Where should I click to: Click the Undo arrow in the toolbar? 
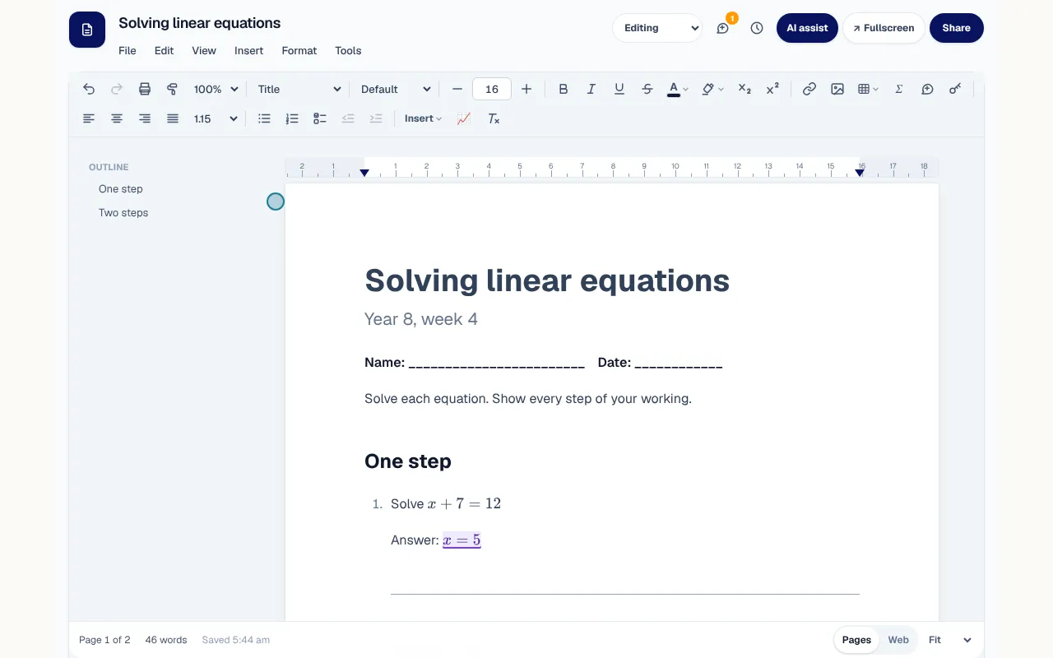click(x=89, y=89)
